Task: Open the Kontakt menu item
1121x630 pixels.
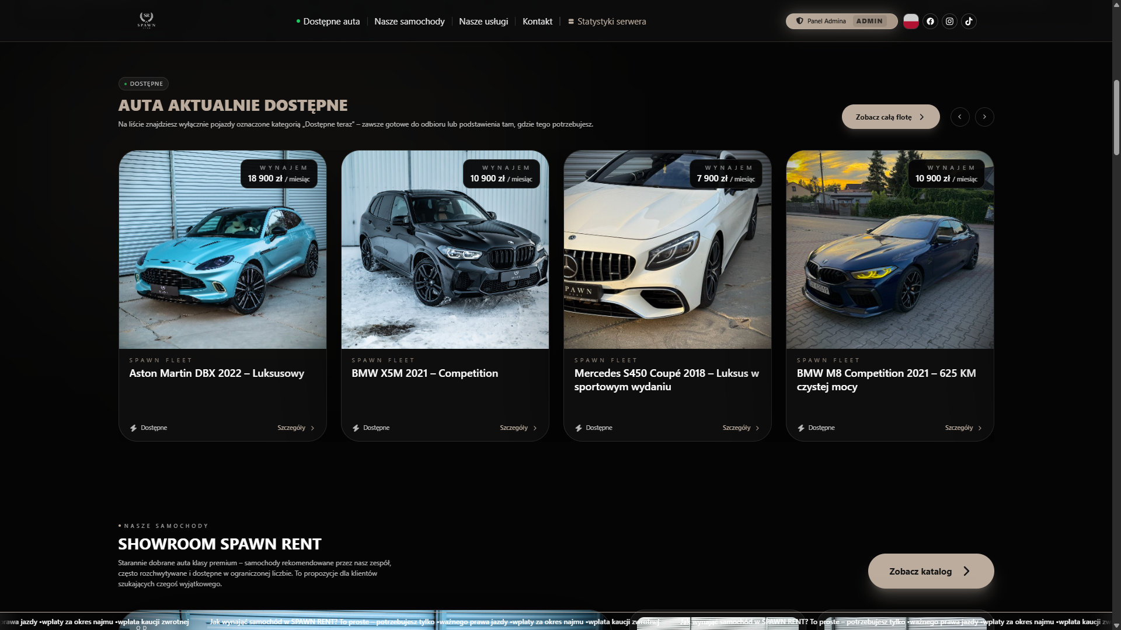Action: (537, 22)
